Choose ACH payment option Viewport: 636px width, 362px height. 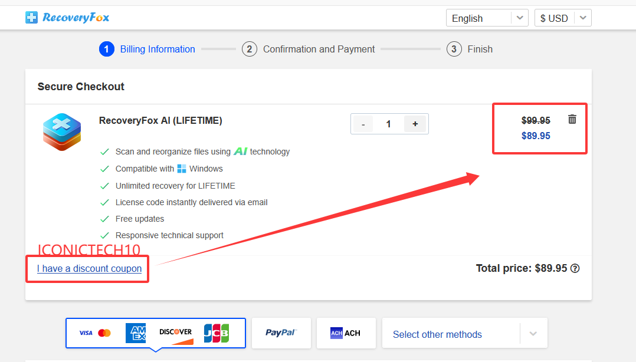pyautogui.click(x=346, y=333)
